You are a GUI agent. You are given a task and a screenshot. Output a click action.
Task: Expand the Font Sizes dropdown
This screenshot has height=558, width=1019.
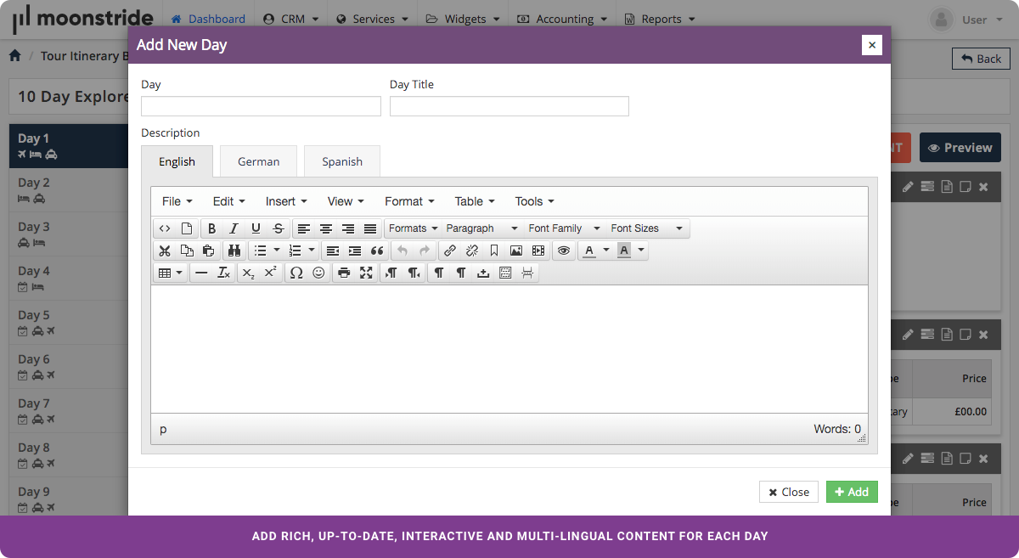(x=646, y=228)
